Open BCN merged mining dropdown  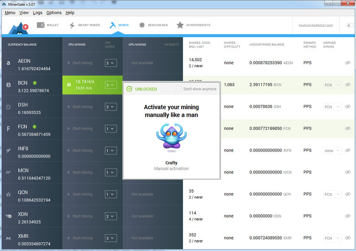tap(332, 85)
